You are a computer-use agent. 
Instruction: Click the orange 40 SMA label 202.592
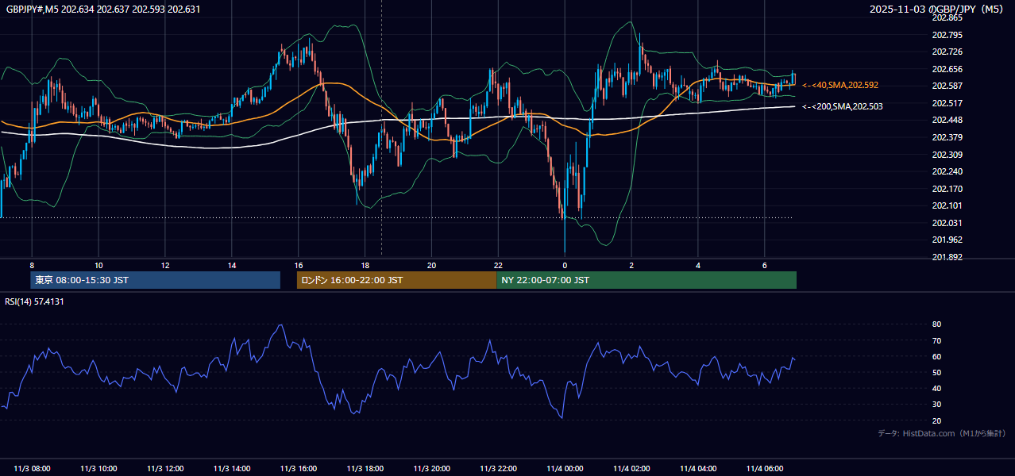tap(840, 85)
